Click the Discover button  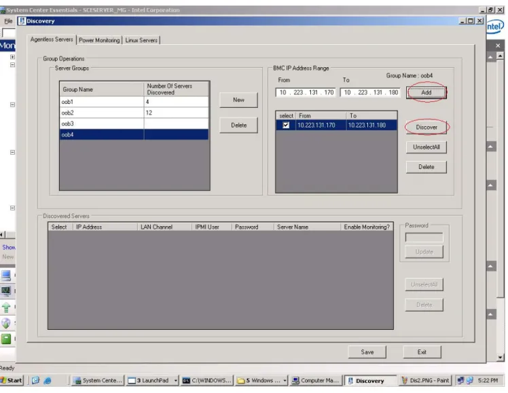click(x=427, y=127)
